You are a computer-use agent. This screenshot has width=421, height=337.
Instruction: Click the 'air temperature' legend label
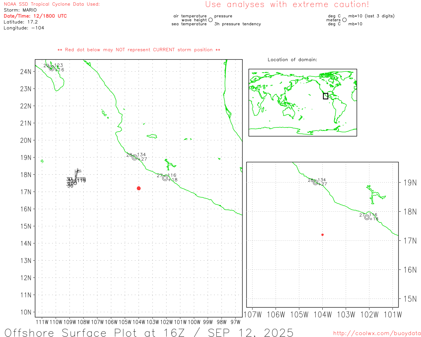click(190, 16)
